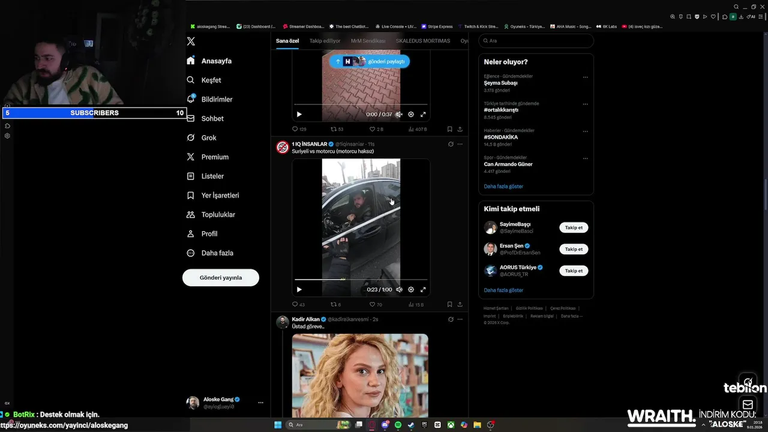This screenshot has width=768, height=432.
Task: Repost the post with 6 reposts
Action: [x=336, y=304]
